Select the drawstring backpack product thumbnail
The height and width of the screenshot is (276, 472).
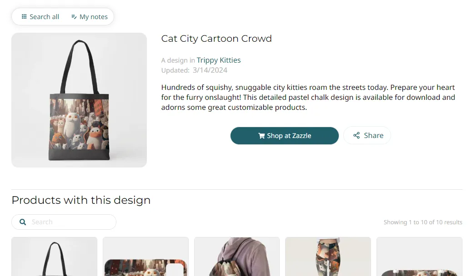pos(236,256)
